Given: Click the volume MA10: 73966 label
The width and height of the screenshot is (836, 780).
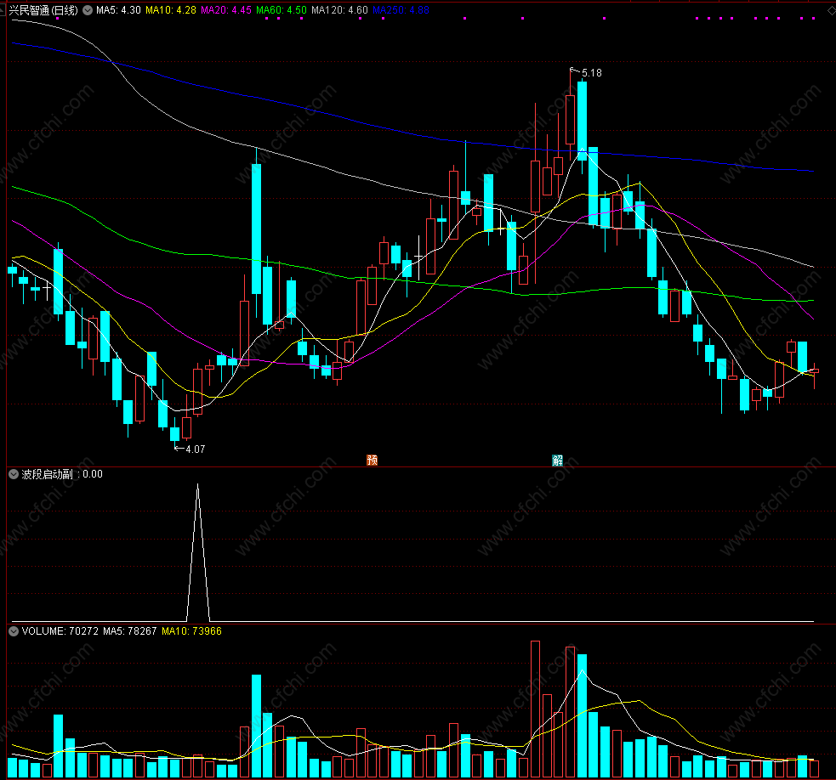Looking at the screenshot, I should (x=191, y=630).
